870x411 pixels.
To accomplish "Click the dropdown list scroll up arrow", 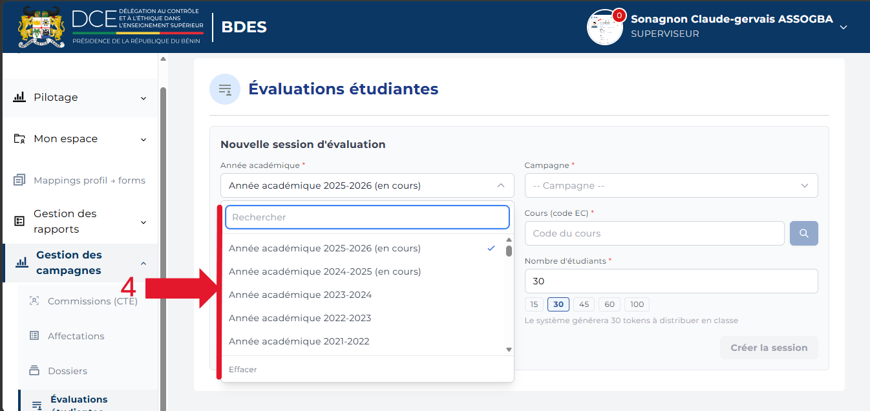I will tap(509, 240).
